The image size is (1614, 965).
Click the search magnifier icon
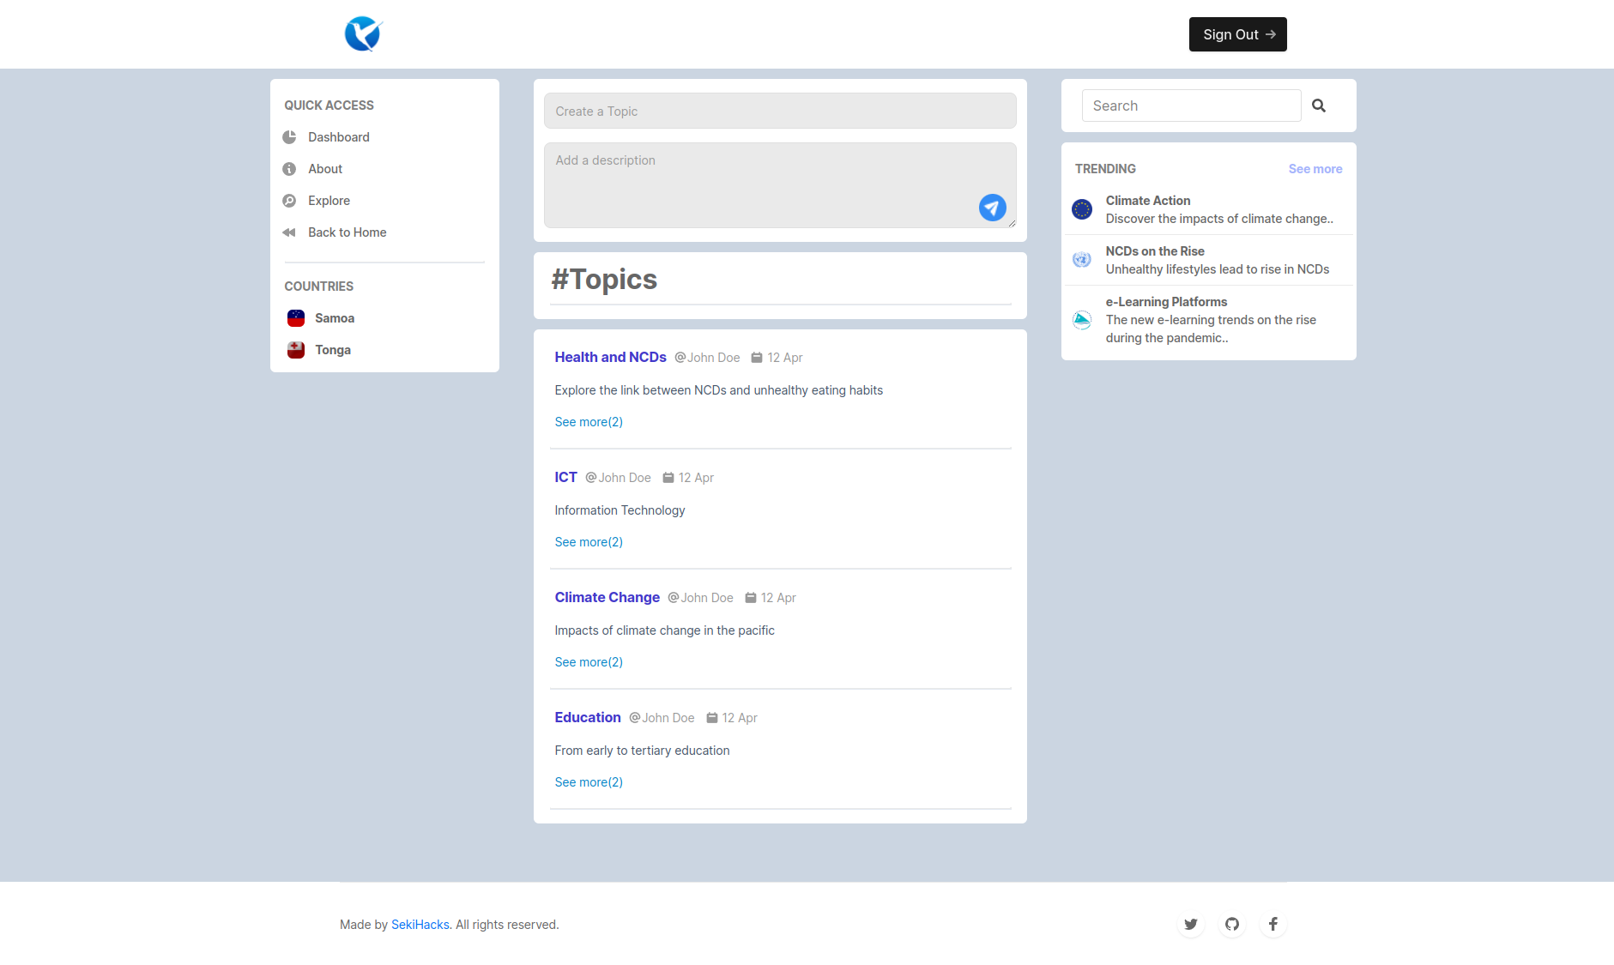coord(1319,106)
